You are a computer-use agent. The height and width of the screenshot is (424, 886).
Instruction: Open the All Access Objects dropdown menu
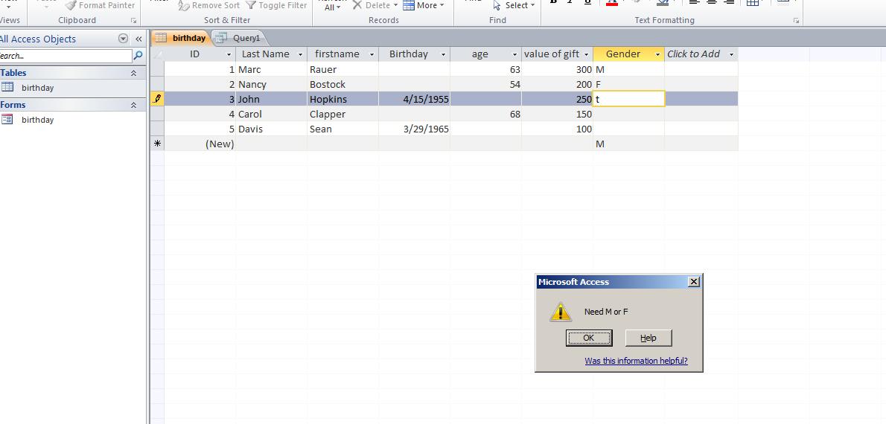pos(123,39)
